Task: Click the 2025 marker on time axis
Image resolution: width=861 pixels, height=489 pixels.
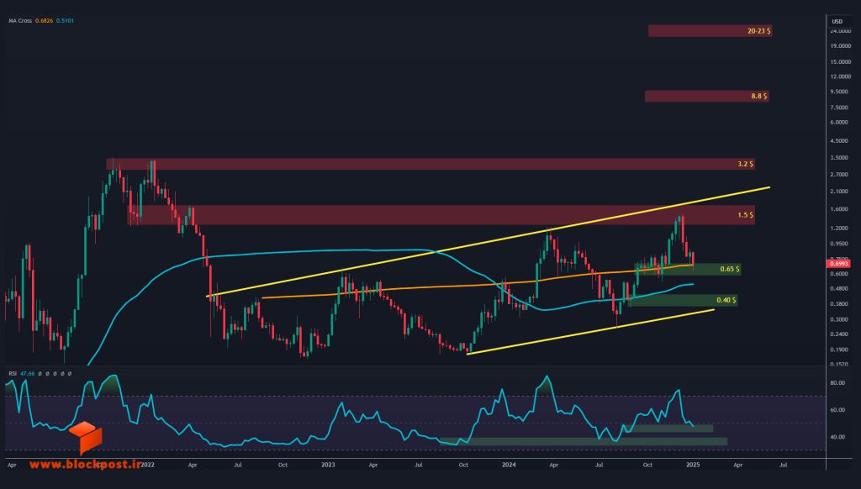Action: click(x=693, y=465)
